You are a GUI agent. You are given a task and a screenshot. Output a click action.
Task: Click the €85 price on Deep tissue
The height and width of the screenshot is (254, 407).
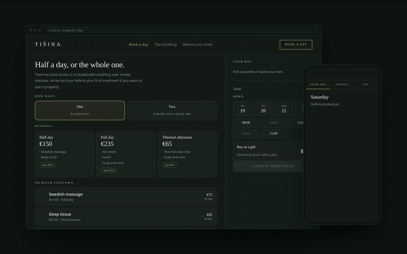[x=209, y=215]
